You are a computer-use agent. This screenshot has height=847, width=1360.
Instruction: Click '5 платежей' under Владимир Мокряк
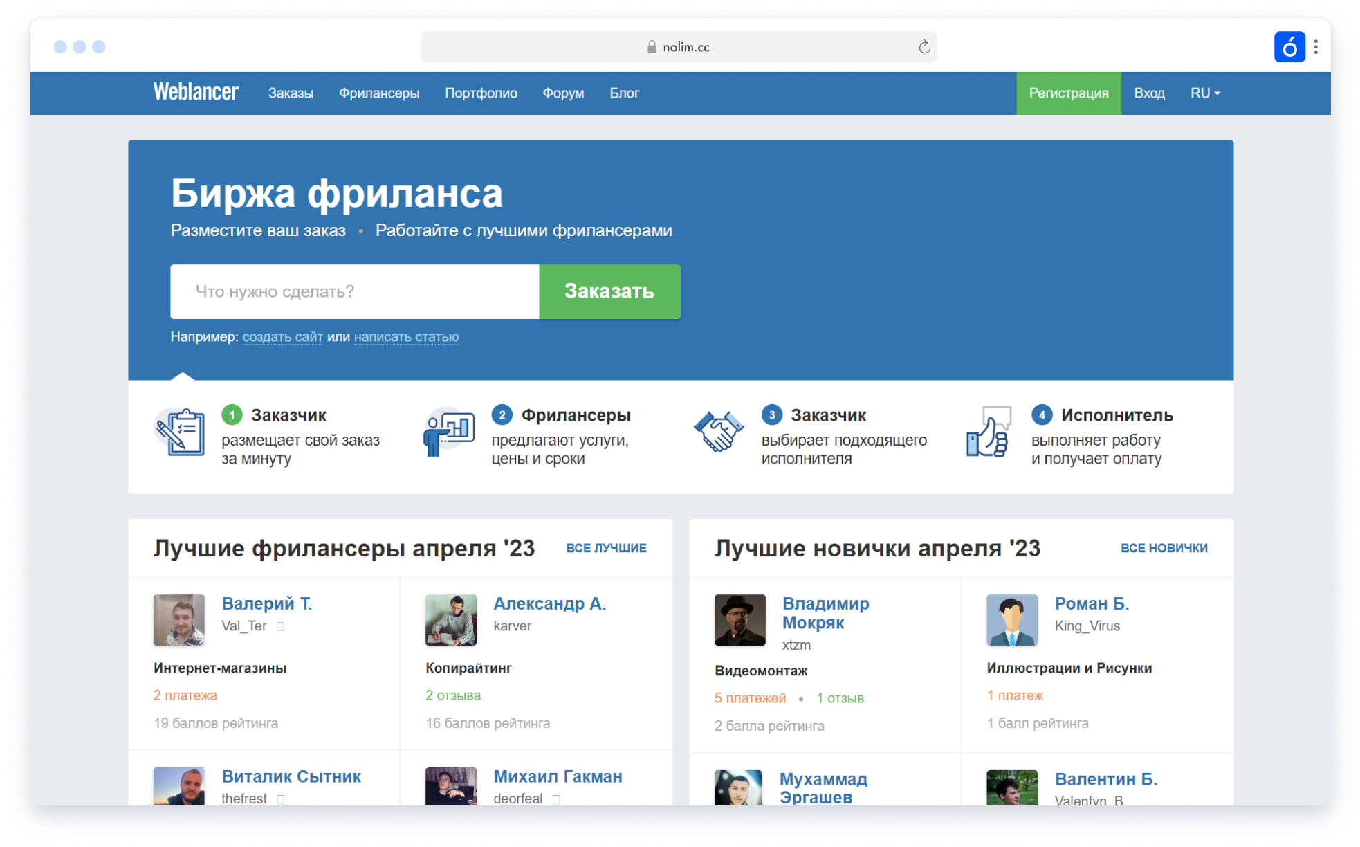(750, 698)
